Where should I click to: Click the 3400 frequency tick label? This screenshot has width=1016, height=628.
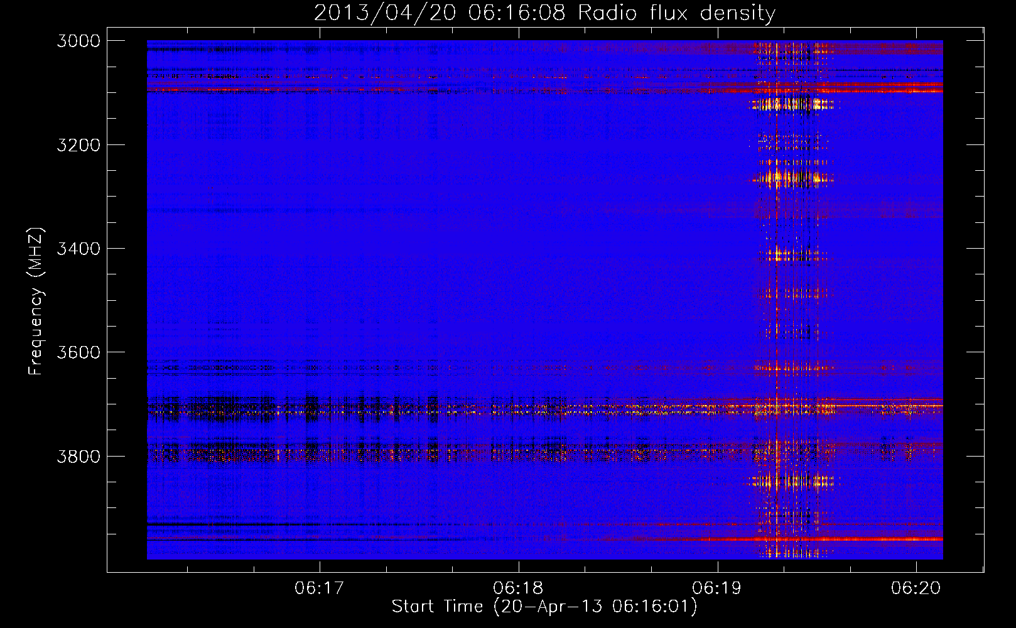(78, 249)
